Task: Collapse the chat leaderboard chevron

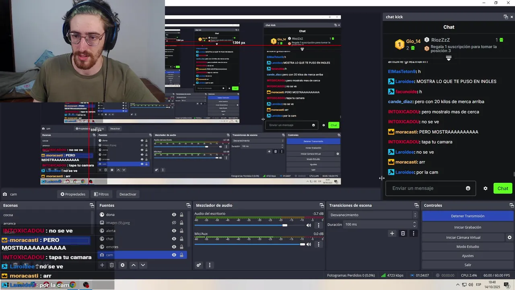Action: click(x=449, y=58)
